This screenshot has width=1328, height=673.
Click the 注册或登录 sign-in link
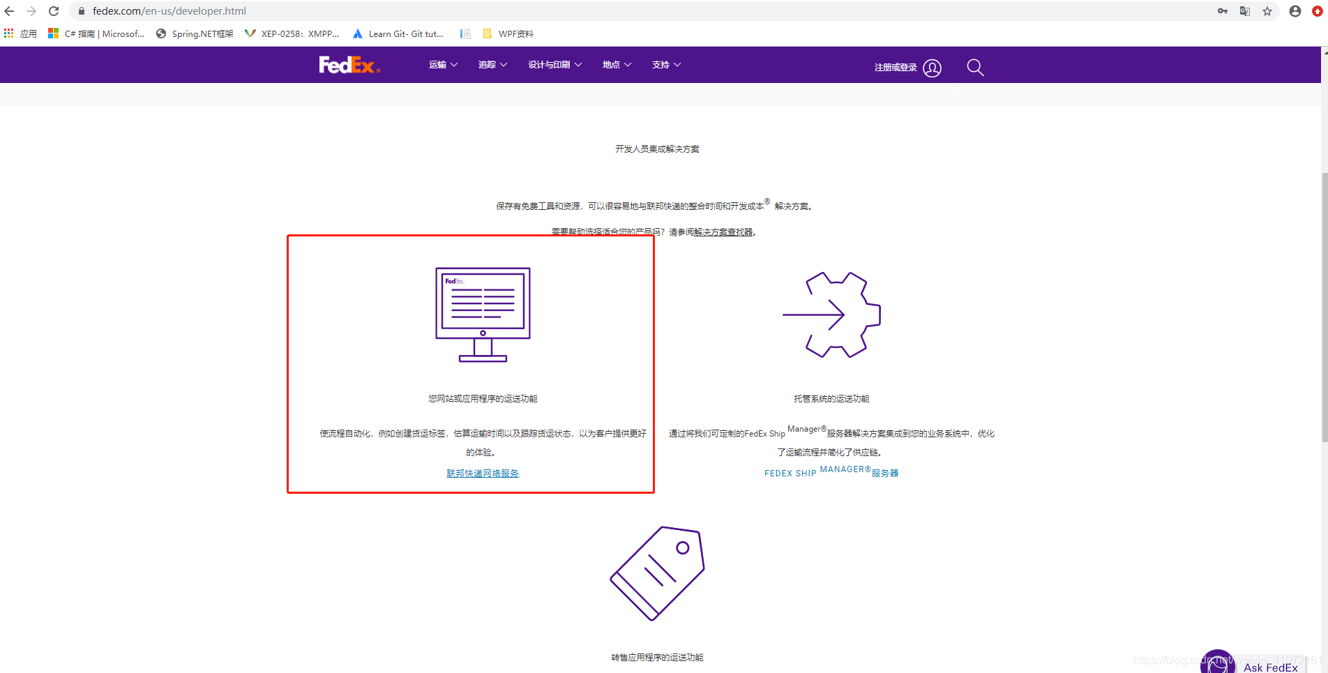pyautogui.click(x=896, y=68)
